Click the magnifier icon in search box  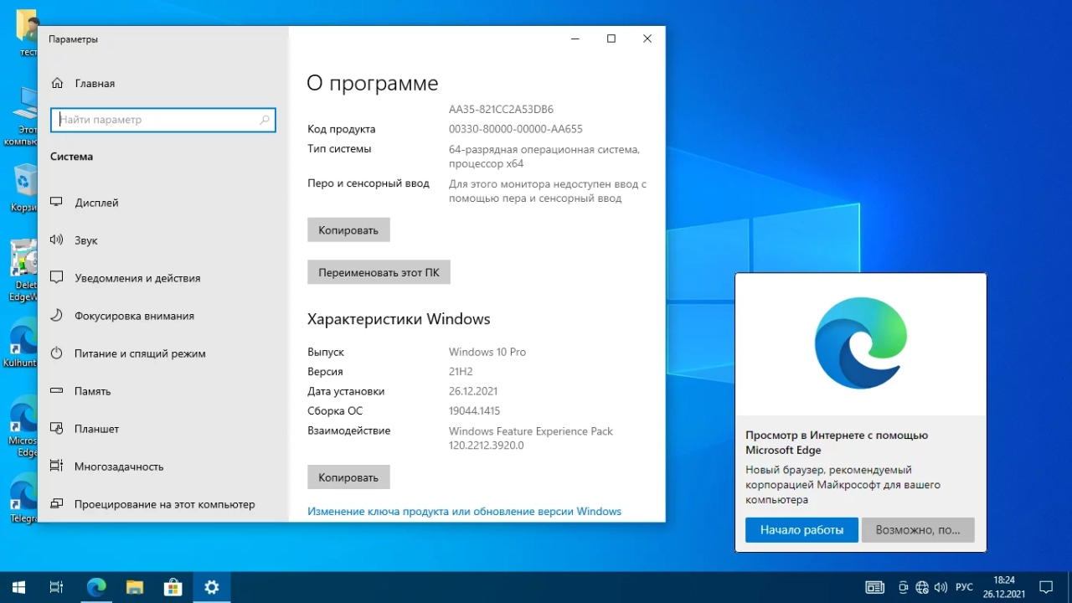pos(265,120)
